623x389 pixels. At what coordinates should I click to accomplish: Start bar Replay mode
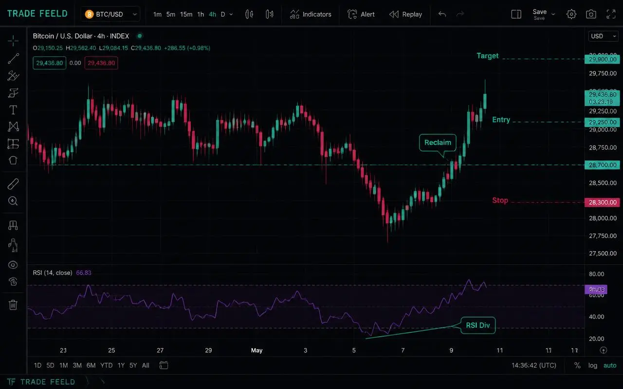[406, 14]
